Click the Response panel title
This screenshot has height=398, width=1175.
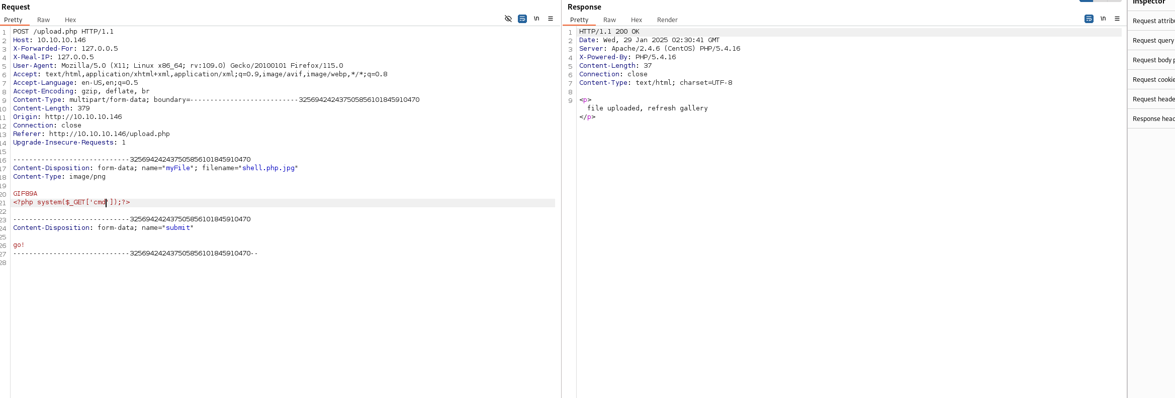pos(584,7)
